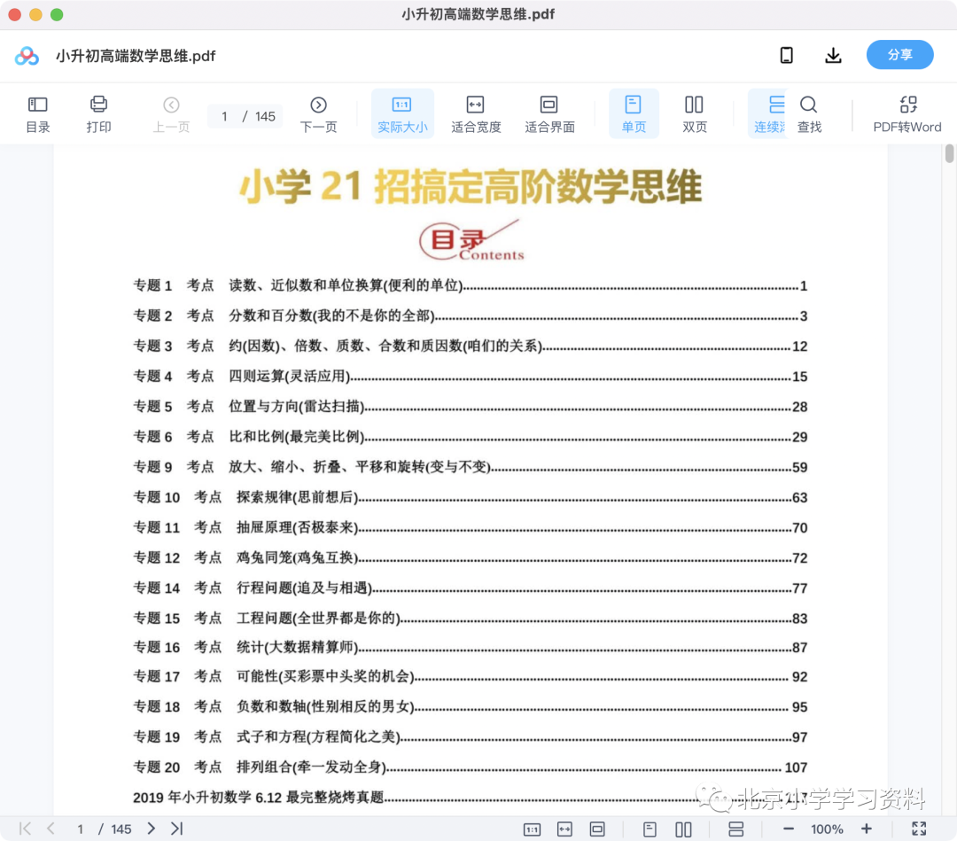
Task: Zoom out with minus button
Action: point(788,829)
